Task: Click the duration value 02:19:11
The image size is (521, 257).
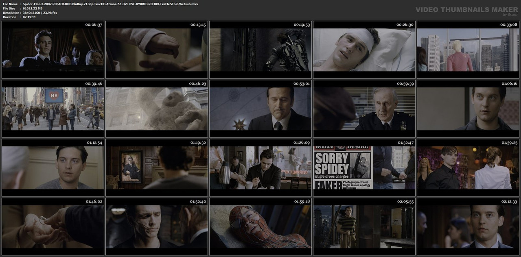Action: (29, 17)
